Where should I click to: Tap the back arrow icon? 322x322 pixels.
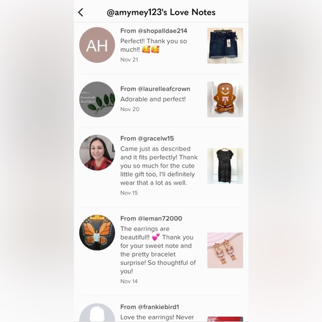point(80,12)
